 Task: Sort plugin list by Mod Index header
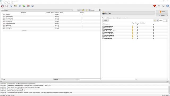point(142,23)
